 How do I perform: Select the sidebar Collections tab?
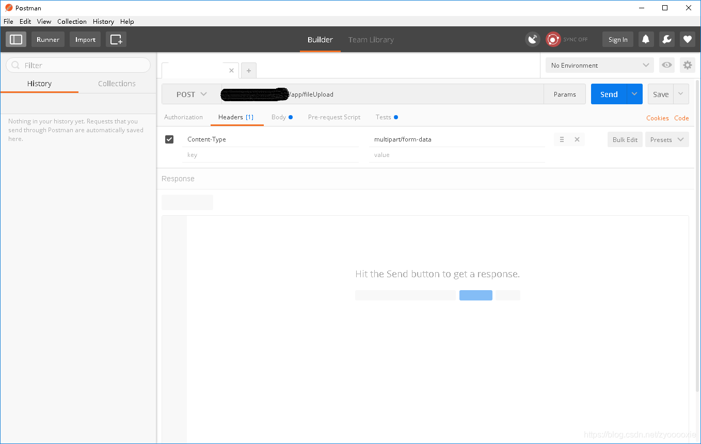117,83
